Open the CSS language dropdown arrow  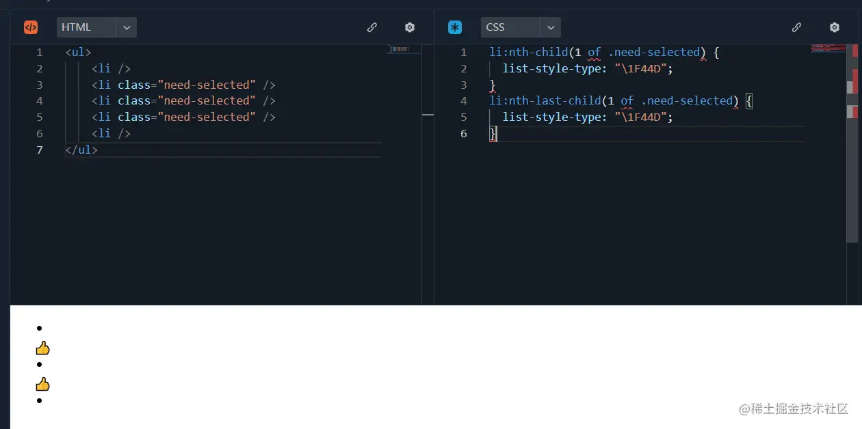pyautogui.click(x=551, y=27)
